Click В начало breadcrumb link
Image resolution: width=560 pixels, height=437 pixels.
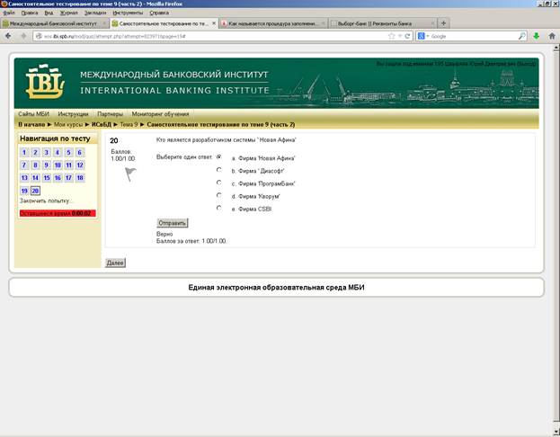tap(31, 124)
